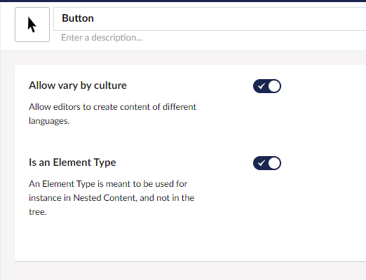
Task: Click the white knob of the Element Type toggle
Action: (x=274, y=163)
